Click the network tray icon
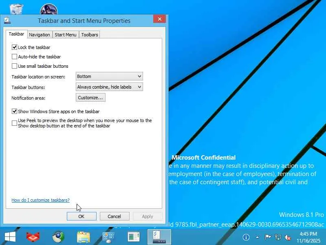This screenshot has width=326, height=245. pos(278,237)
